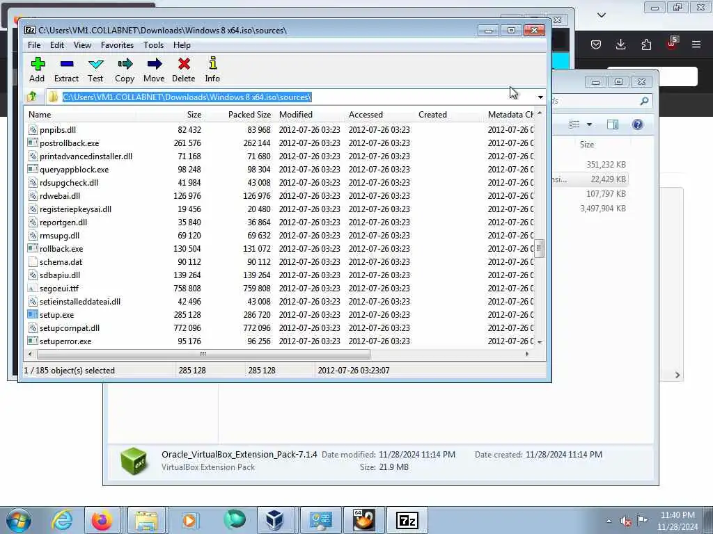Open Firefox Pocket save icon
This screenshot has width=713, height=534.
(x=596, y=44)
